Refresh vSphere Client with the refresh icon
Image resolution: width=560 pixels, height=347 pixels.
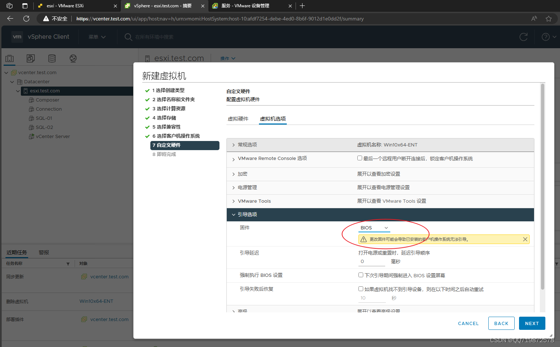pyautogui.click(x=523, y=37)
